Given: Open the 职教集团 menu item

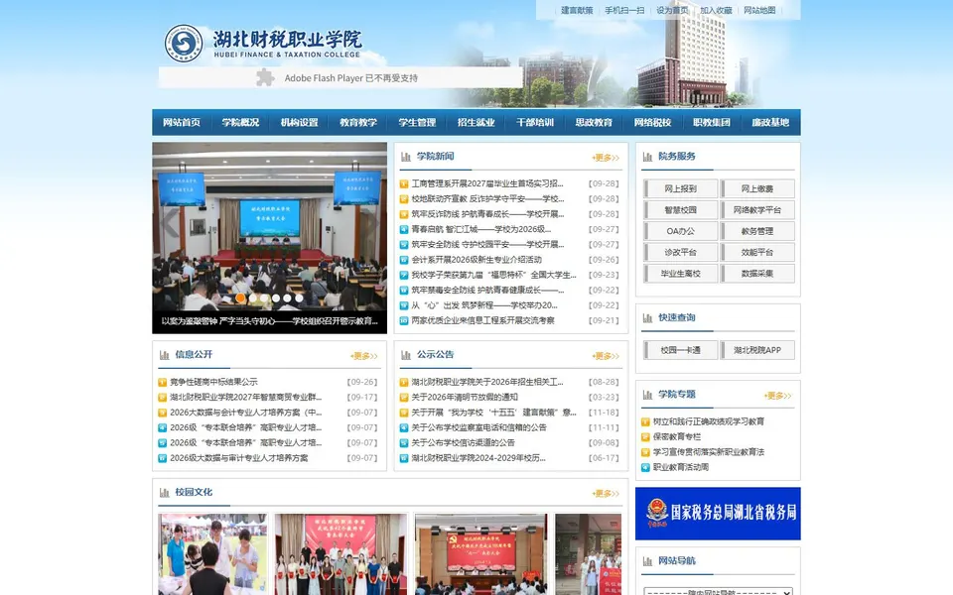Looking at the screenshot, I should [x=712, y=122].
